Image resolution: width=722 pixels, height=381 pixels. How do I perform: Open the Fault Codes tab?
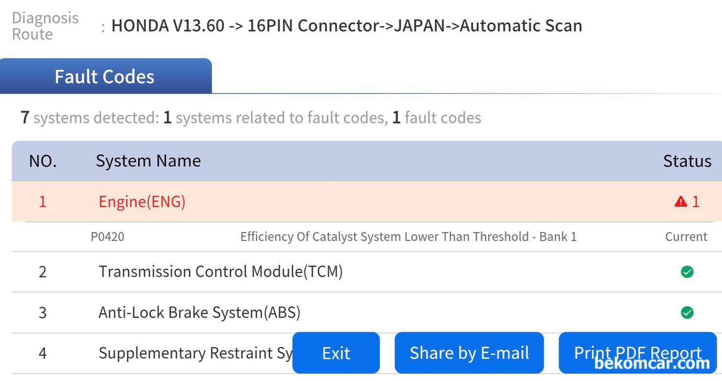point(105,77)
